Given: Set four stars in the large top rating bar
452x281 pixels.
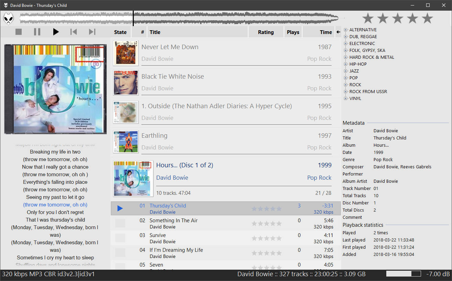Looking at the screenshot, I should pyautogui.click(x=412, y=18).
